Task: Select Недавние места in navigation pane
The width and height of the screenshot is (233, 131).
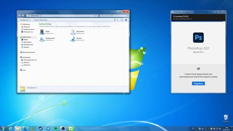Action: click(x=28, y=29)
